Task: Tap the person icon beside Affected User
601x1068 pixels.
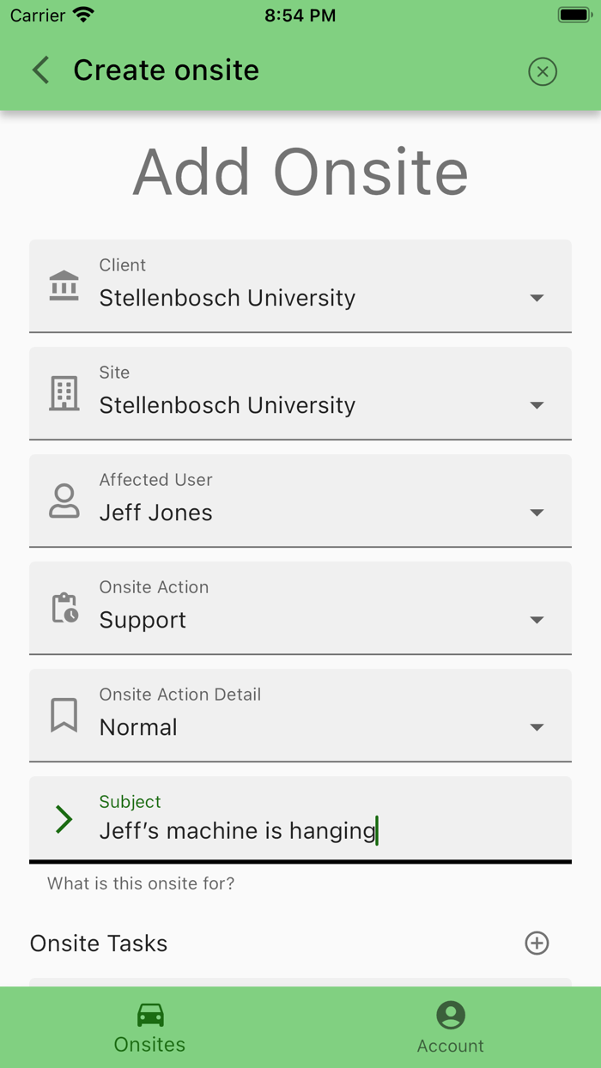Action: 64,501
